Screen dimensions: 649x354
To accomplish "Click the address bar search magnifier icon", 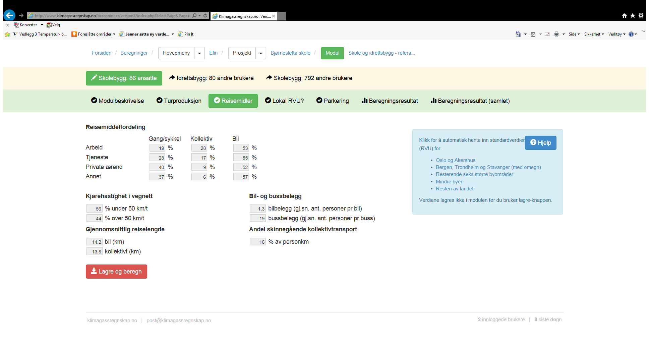I will coord(194,16).
